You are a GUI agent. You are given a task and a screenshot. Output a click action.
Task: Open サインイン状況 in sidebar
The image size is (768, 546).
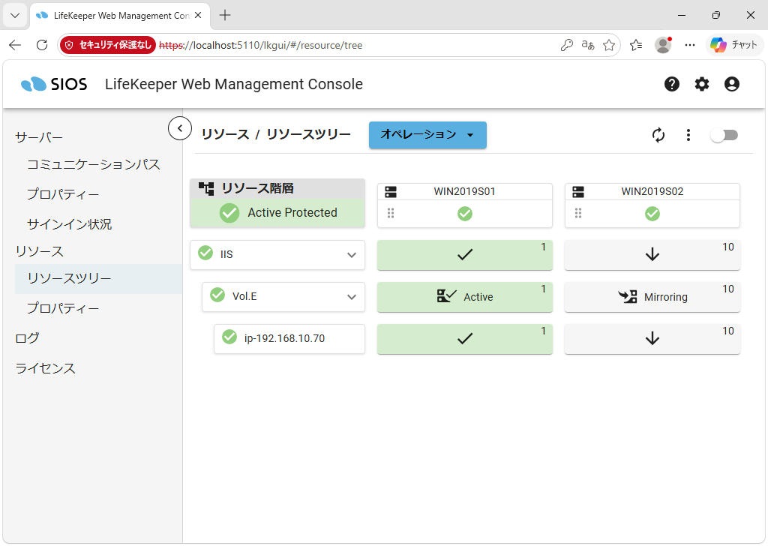70,224
